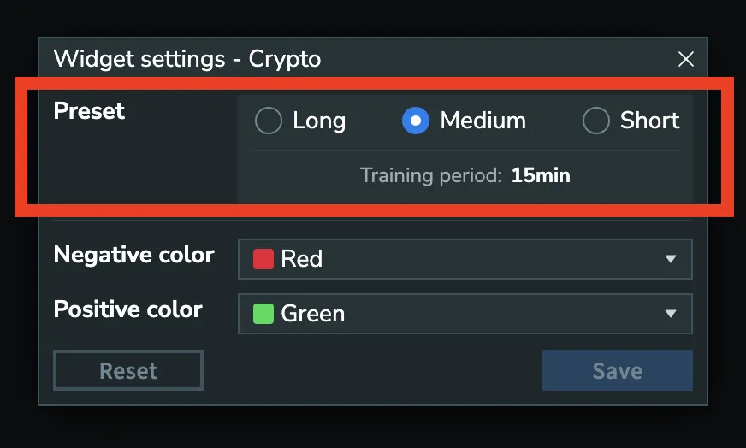The width and height of the screenshot is (746, 448).
Task: Open the Negative color dropdown arrow
Action: pyautogui.click(x=671, y=259)
